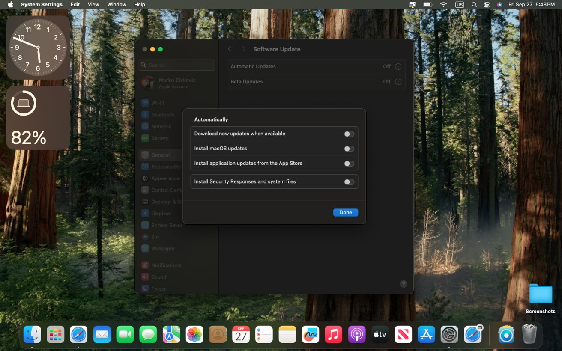This screenshot has width=562, height=351.
Task: Click the date and time in menu bar
Action: [x=531, y=4]
